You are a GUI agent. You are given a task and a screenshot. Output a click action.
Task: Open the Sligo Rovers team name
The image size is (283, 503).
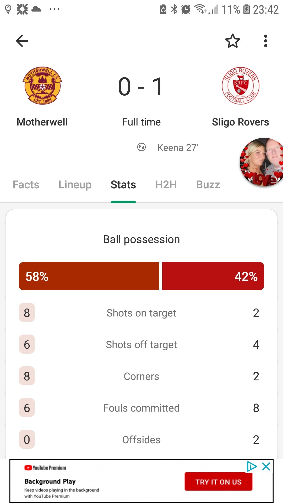click(241, 122)
